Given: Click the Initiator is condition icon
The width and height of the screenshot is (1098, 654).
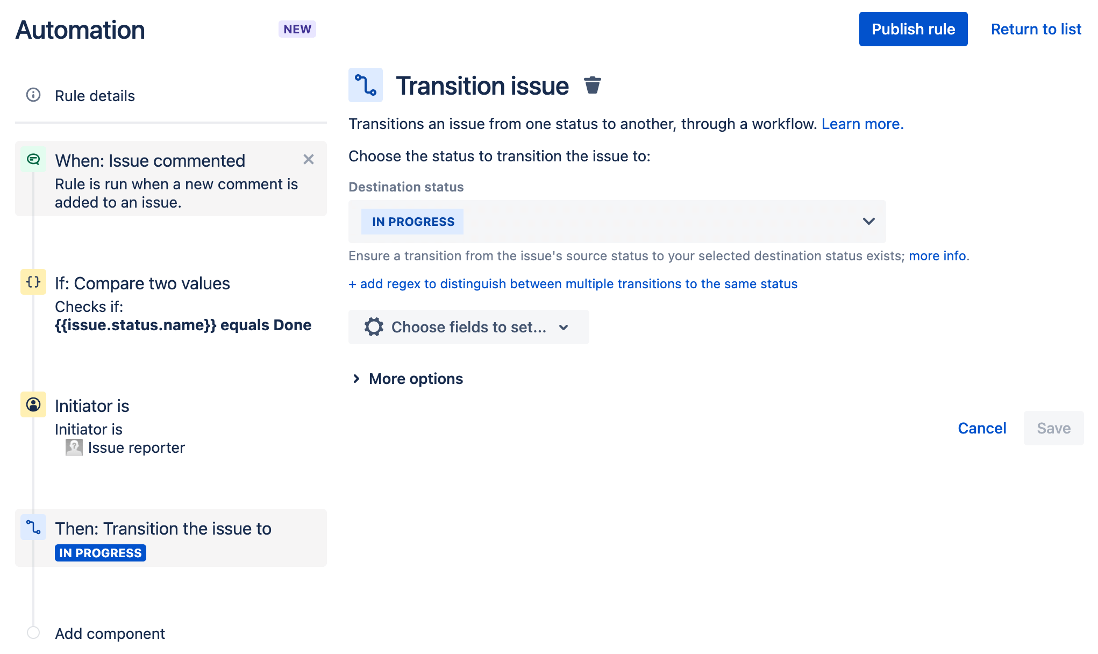Looking at the screenshot, I should click(x=33, y=406).
